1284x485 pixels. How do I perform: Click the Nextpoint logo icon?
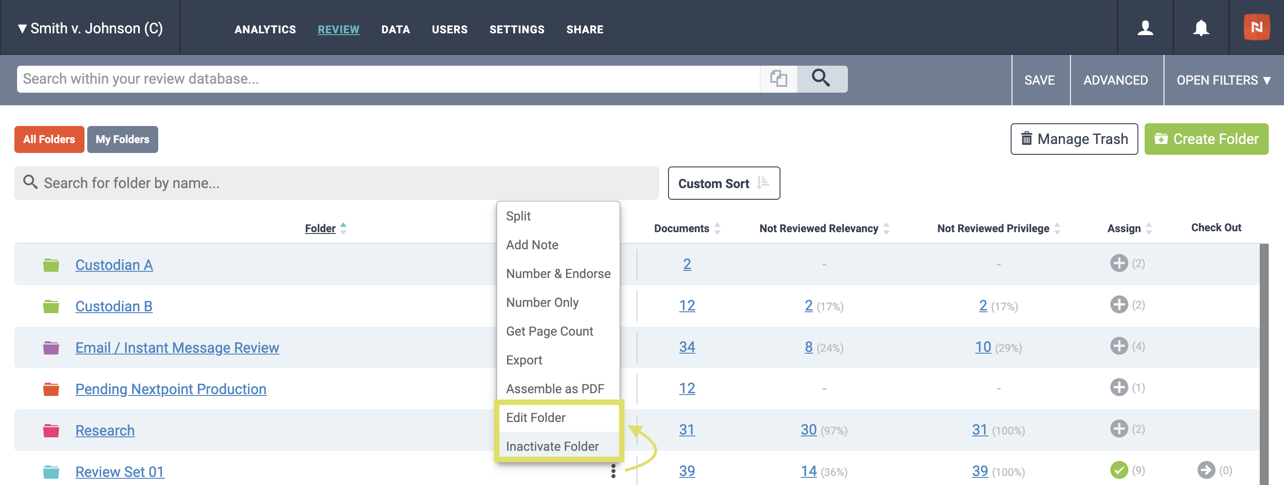coord(1256,27)
